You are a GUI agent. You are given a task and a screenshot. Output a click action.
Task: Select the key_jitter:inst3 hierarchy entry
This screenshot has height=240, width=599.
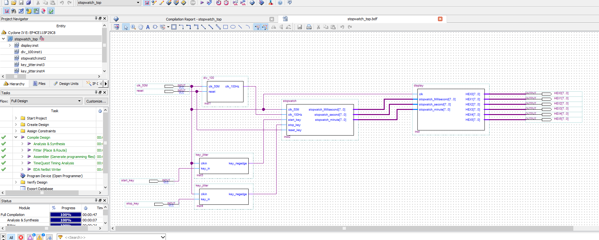pyautogui.click(x=33, y=65)
